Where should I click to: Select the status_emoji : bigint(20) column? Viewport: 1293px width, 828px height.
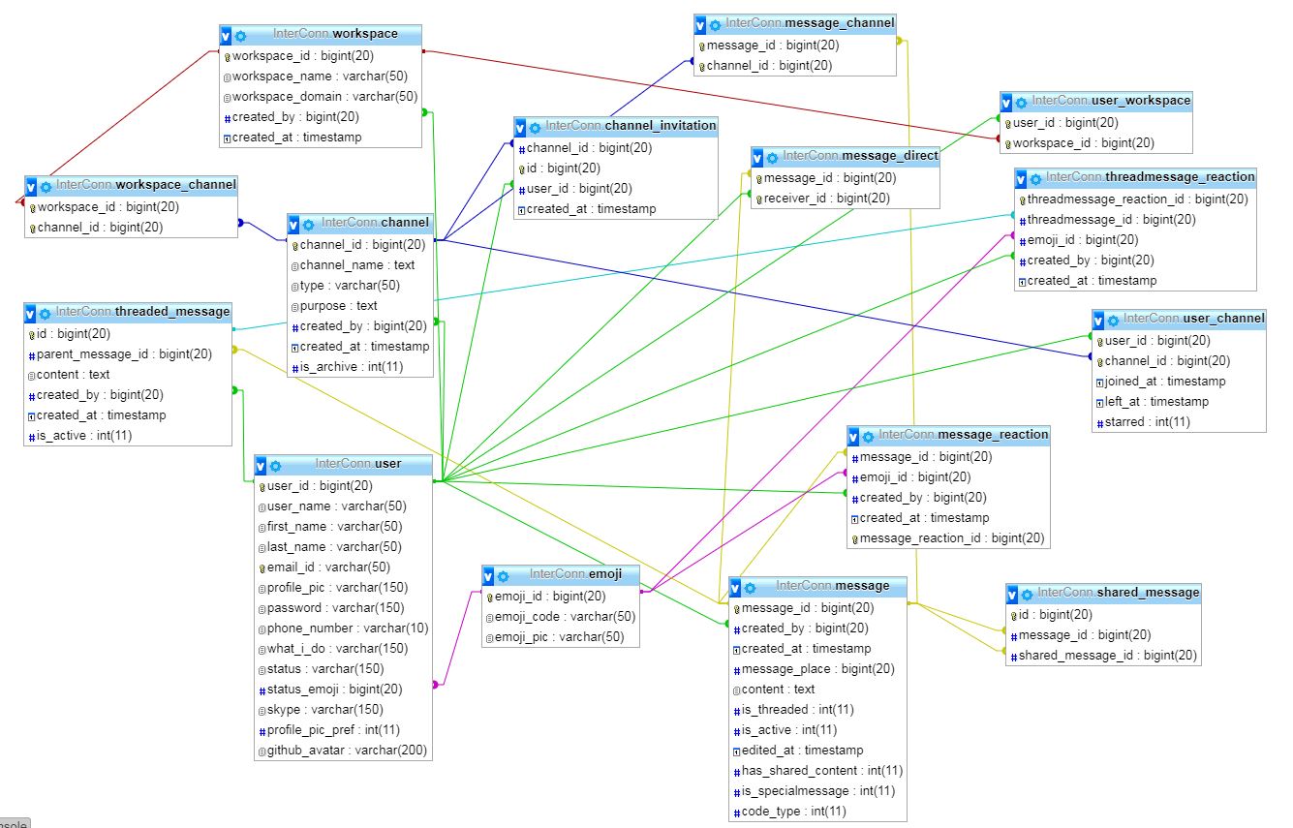point(344,690)
